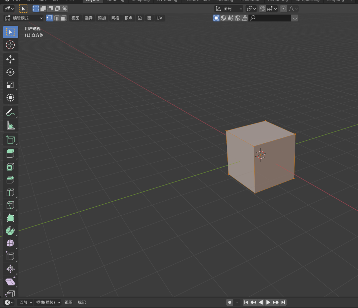The width and height of the screenshot is (358, 308).
Task: Toggle proportional editing
Action: click(x=283, y=9)
